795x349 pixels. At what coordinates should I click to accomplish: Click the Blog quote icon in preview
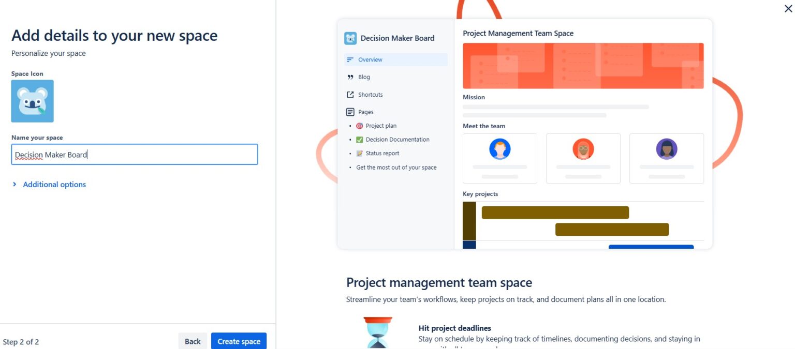(350, 77)
